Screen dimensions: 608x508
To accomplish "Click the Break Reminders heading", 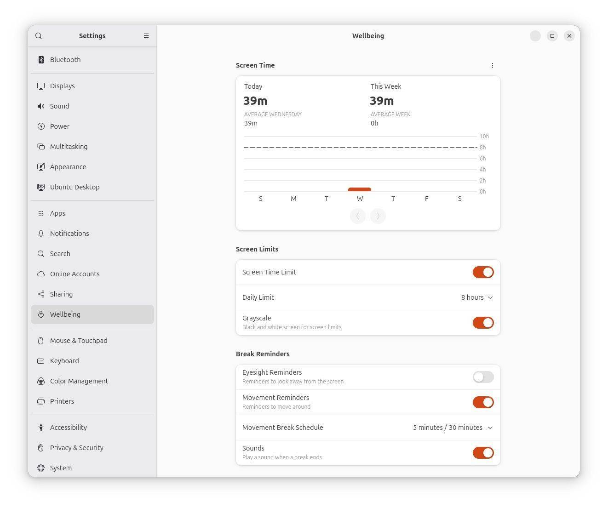I will click(x=263, y=354).
